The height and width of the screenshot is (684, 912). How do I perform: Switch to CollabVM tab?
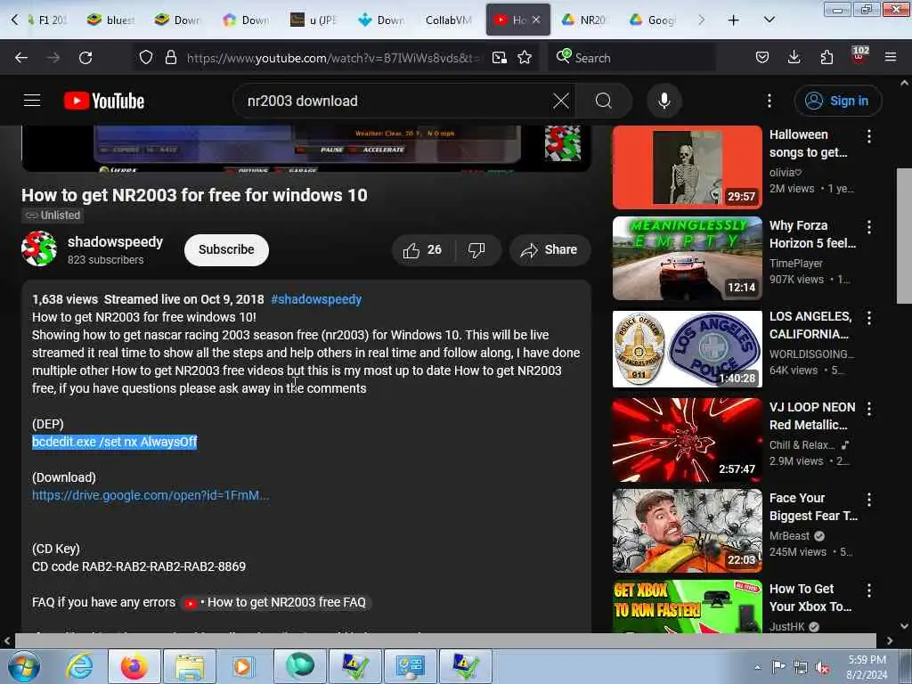(448, 20)
